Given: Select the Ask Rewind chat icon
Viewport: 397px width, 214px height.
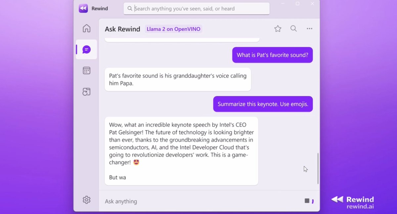Looking at the screenshot, I should [x=86, y=50].
